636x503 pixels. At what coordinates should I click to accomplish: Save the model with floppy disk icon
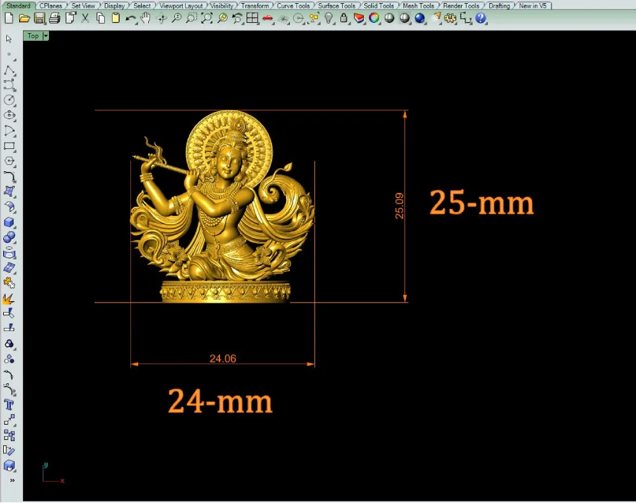pyautogui.click(x=39, y=18)
